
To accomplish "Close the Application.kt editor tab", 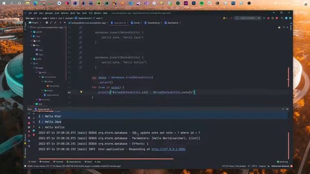I will pos(128,23).
